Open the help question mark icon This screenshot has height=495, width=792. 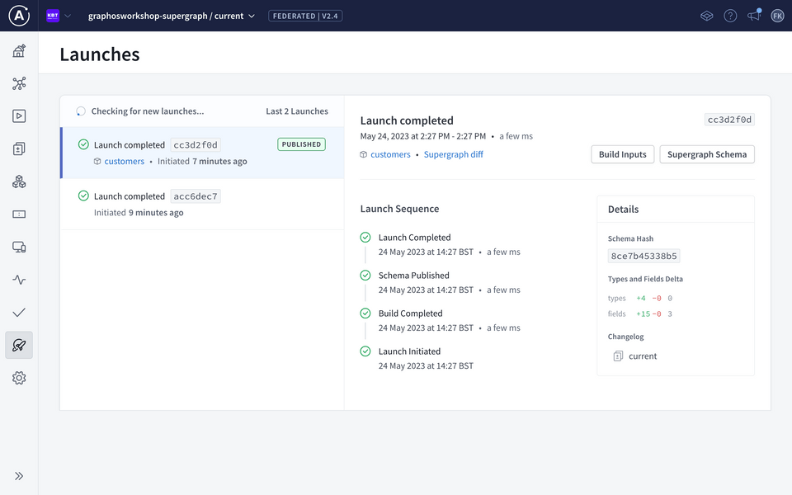click(730, 16)
